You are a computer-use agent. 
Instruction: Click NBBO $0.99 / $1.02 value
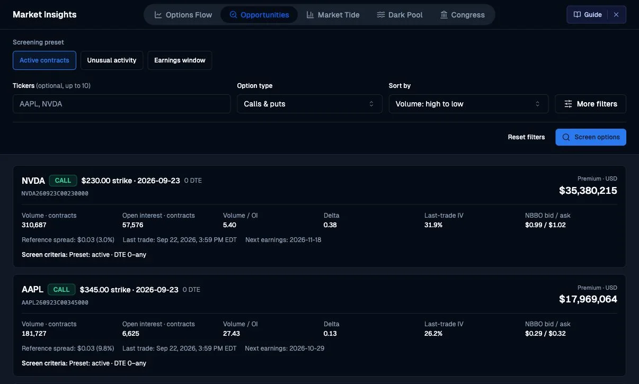(545, 225)
